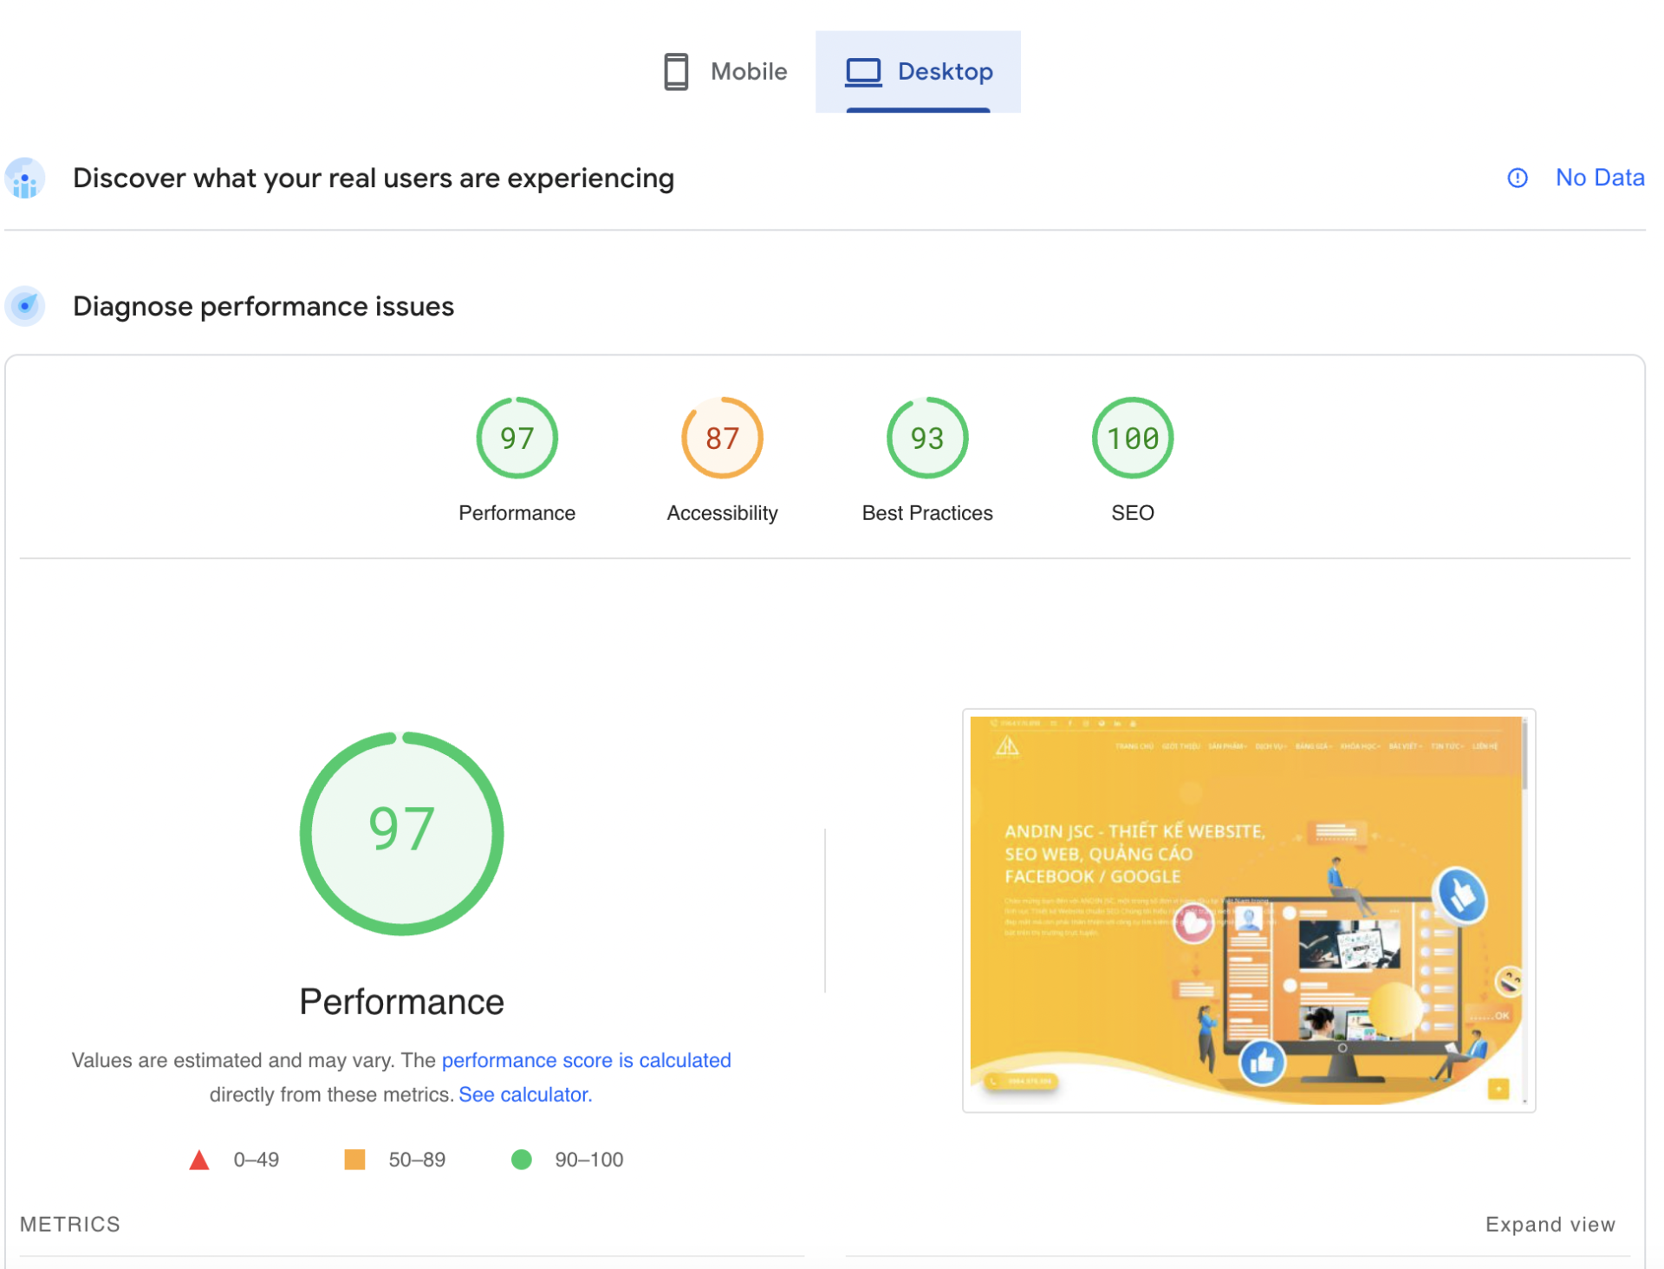Click the Diagnose performance issues lab icon
The image size is (1664, 1269).
(x=24, y=305)
